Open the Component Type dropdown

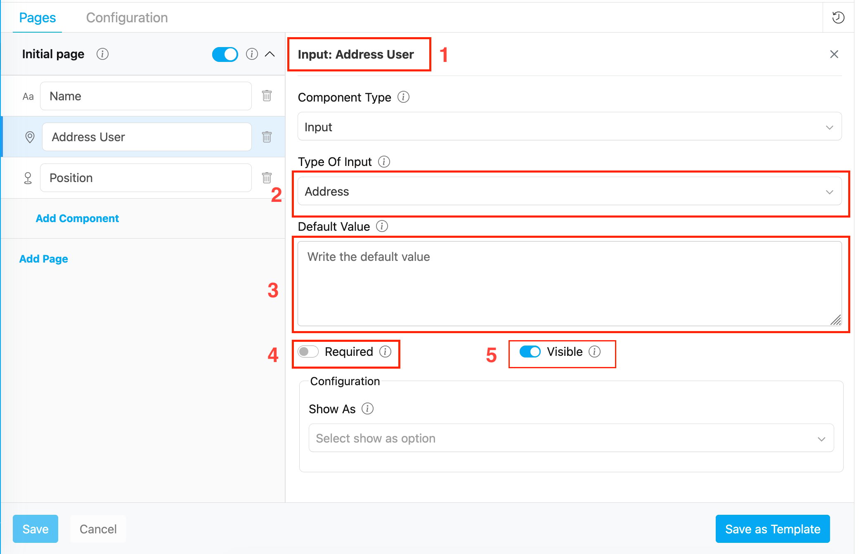pos(569,127)
